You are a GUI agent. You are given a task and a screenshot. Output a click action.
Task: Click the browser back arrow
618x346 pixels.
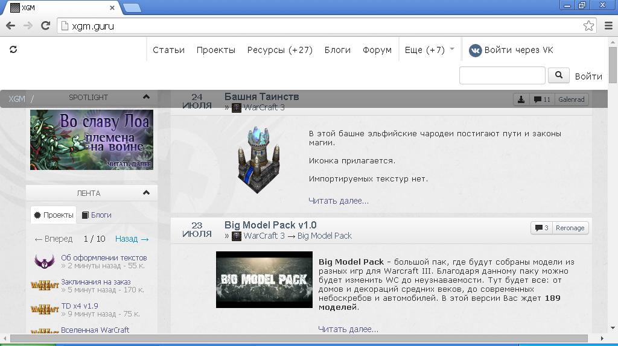coord(11,26)
